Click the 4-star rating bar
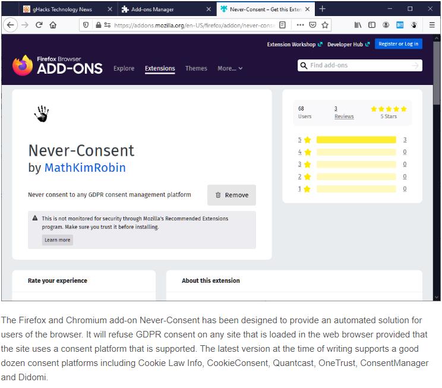The width and height of the screenshot is (442, 388). click(x=356, y=152)
